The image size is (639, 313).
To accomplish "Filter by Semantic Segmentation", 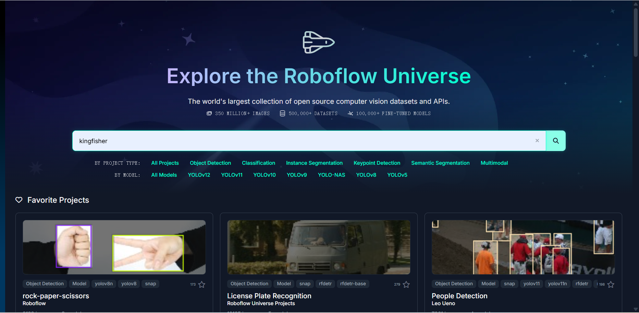I will click(440, 163).
